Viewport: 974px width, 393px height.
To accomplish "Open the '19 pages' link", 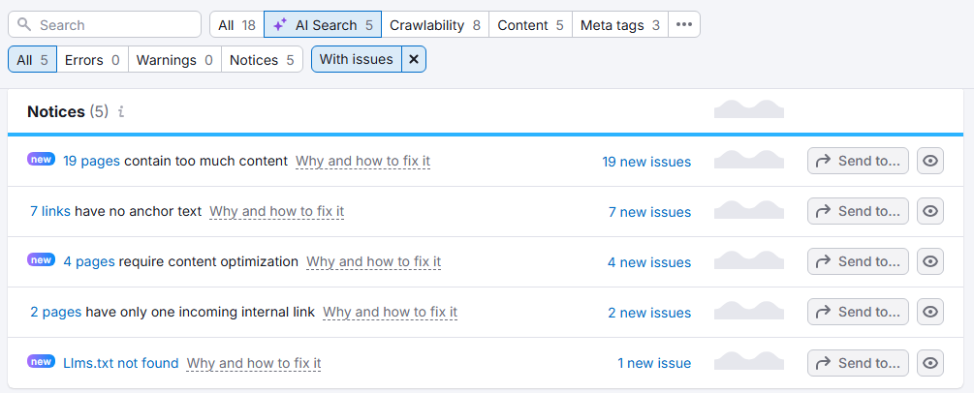I will pos(91,162).
